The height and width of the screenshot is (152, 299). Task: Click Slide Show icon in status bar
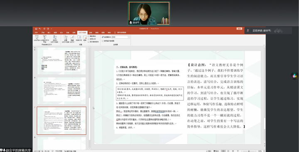click(x=238, y=151)
